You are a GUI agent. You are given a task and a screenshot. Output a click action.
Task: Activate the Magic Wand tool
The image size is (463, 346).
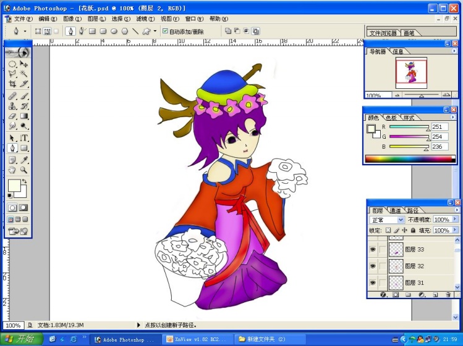pos(23,73)
